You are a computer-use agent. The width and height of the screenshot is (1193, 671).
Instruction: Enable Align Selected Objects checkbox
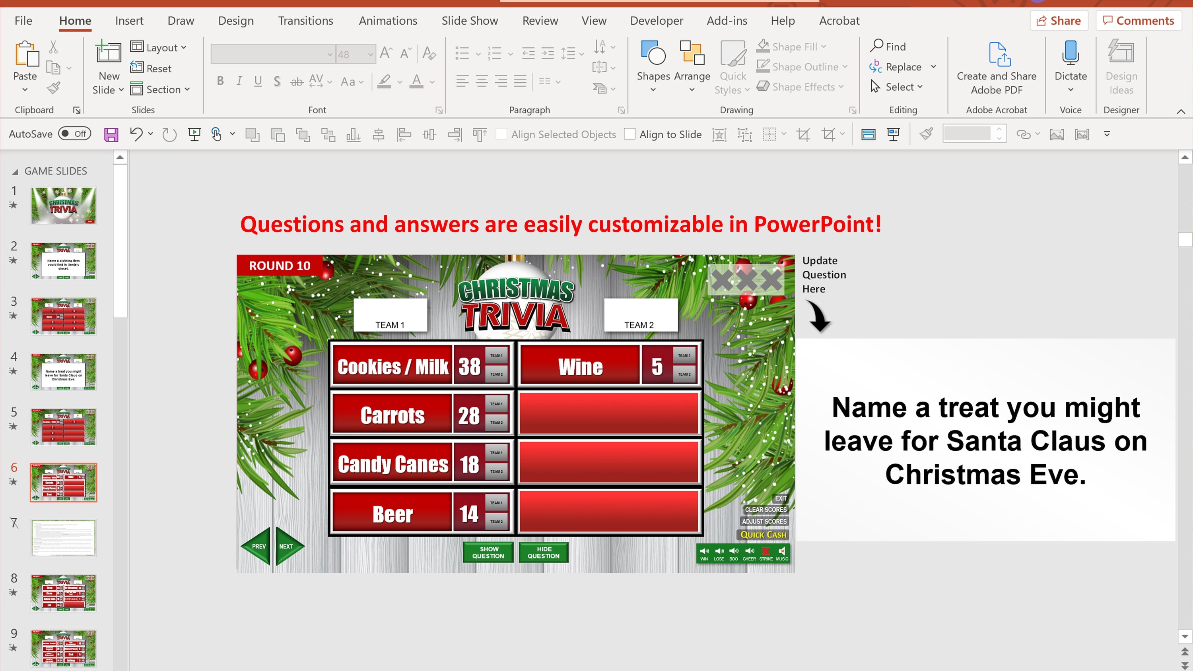pyautogui.click(x=502, y=134)
